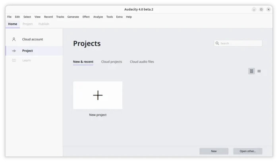Image resolution: width=278 pixels, height=162 pixels.
Task: Switch to Cloud projects tab
Action: (x=112, y=62)
